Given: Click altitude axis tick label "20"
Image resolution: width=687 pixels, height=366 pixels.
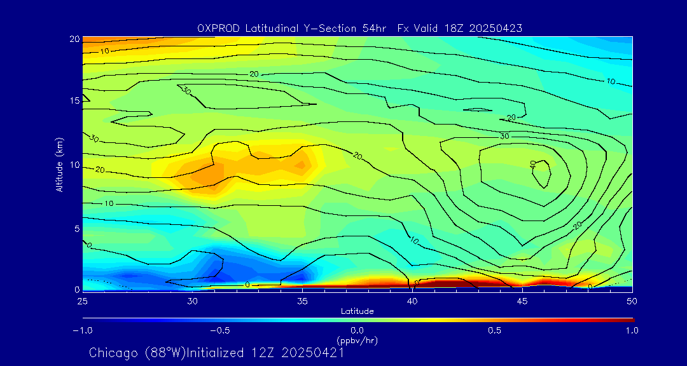Looking at the screenshot, I should coord(74,39).
